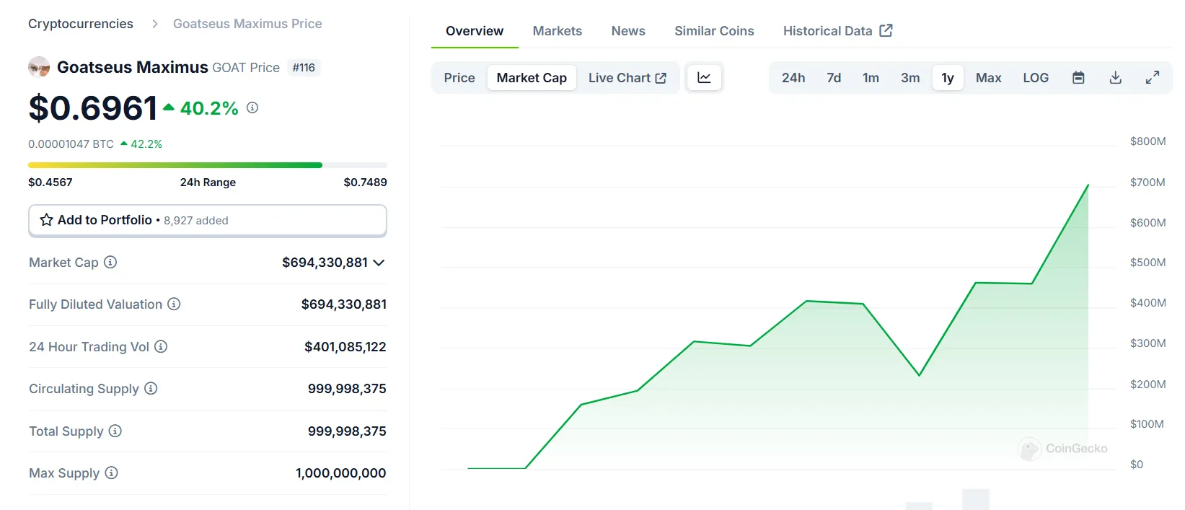
Task: Click info icon beside 40.2% price change
Action: click(x=252, y=107)
